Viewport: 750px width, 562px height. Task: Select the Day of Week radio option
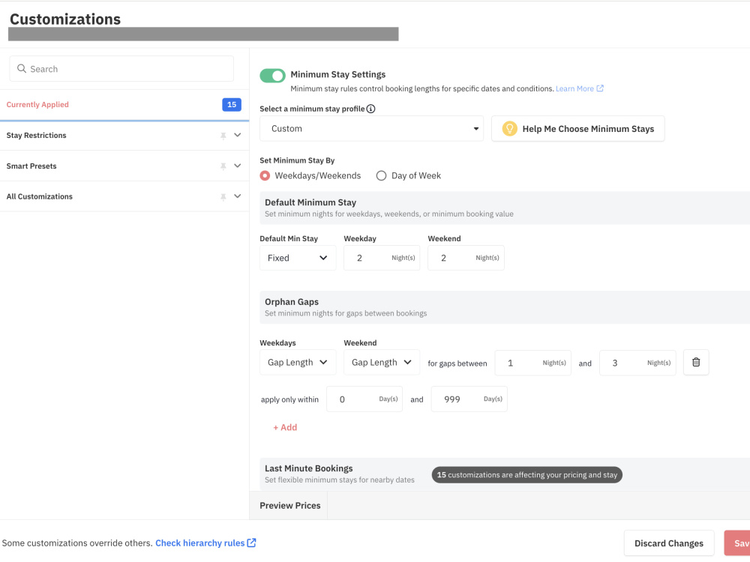[381, 176]
